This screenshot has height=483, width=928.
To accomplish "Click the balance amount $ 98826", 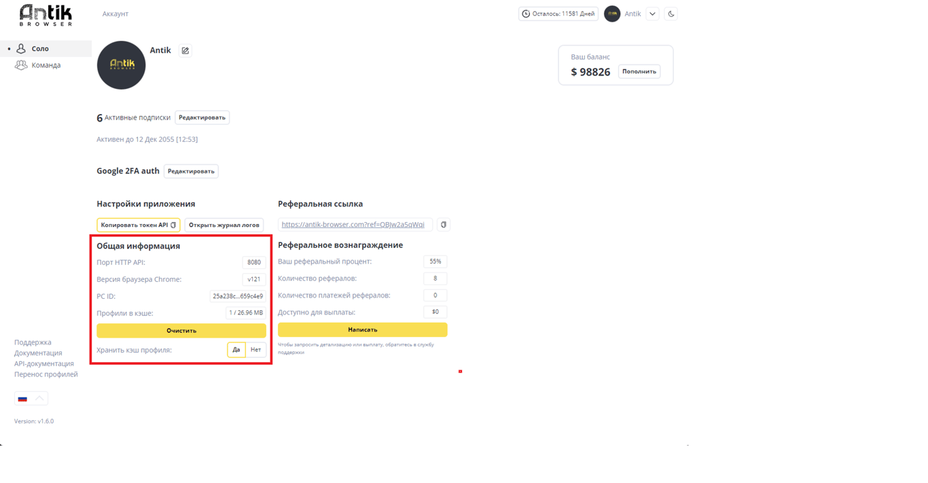I will [590, 72].
